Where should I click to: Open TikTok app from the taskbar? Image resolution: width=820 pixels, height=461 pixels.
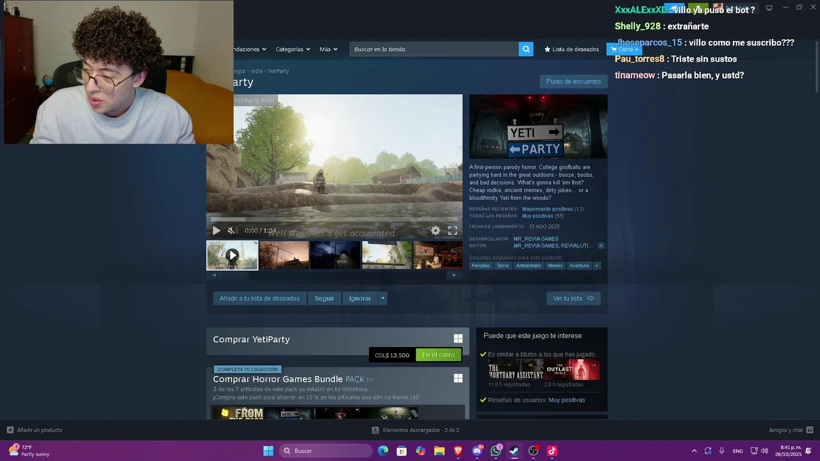(x=552, y=451)
